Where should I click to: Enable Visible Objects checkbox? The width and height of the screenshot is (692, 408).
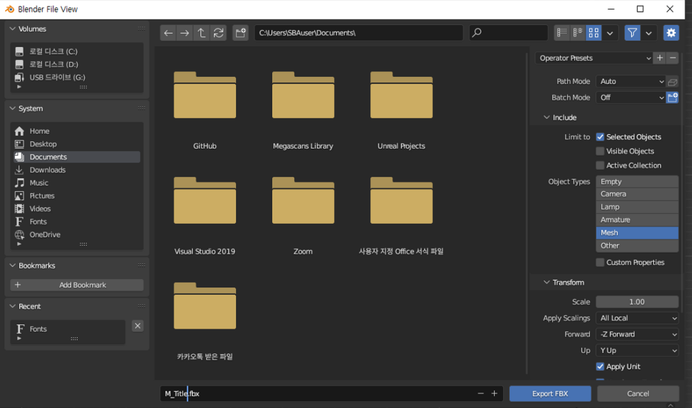600,151
